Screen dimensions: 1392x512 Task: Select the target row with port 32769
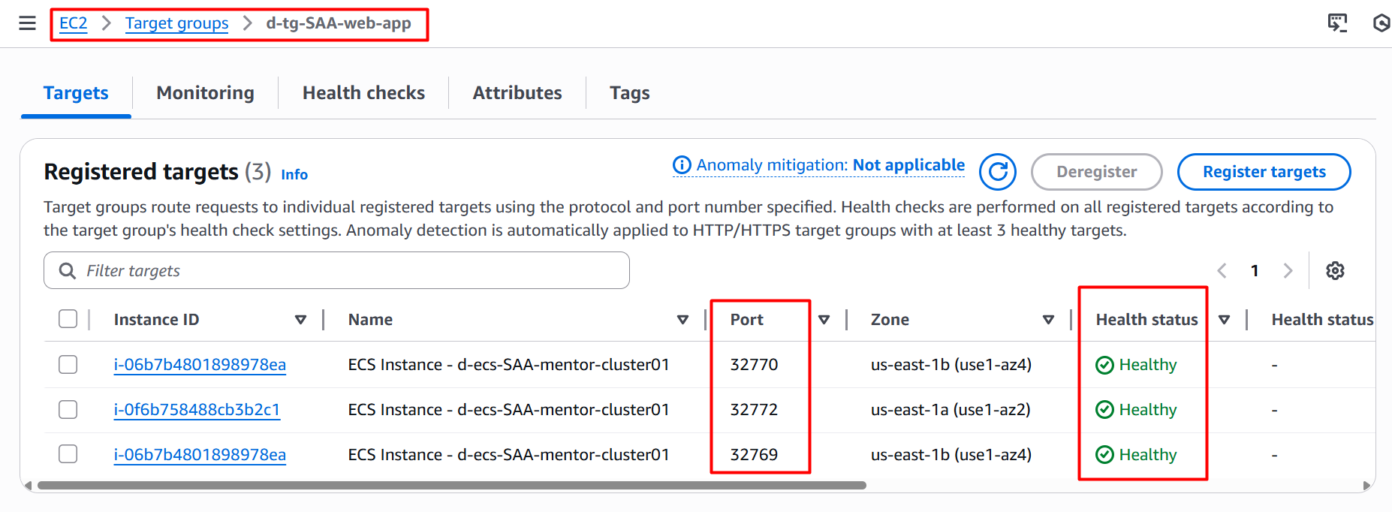[x=68, y=455]
